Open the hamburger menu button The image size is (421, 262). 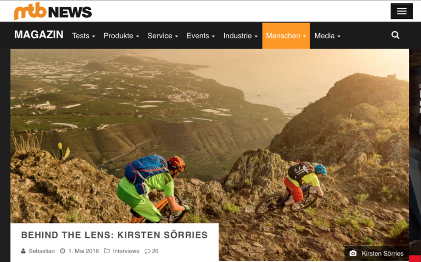[402, 11]
